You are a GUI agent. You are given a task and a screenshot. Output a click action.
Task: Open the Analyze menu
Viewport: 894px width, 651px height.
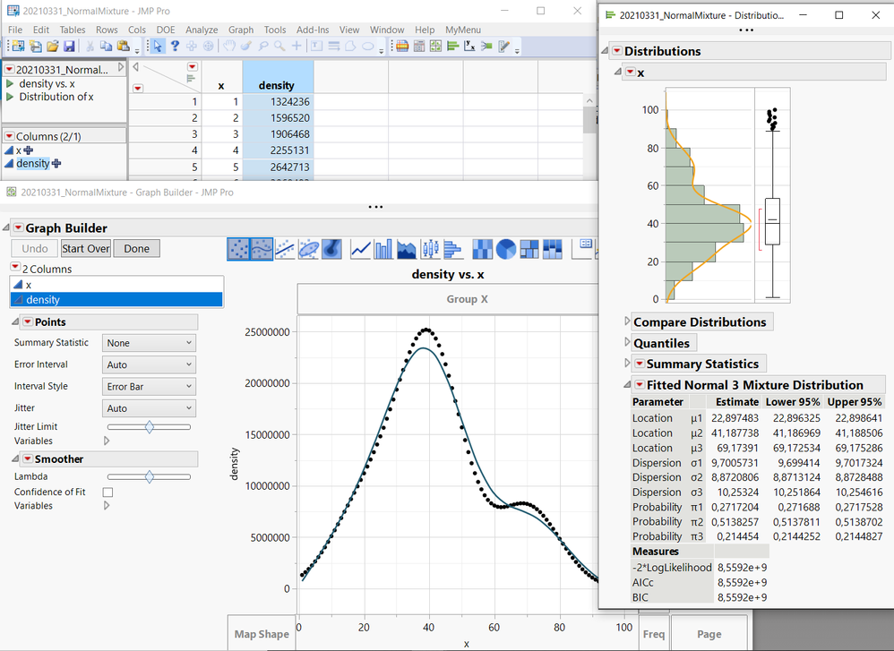(x=202, y=30)
